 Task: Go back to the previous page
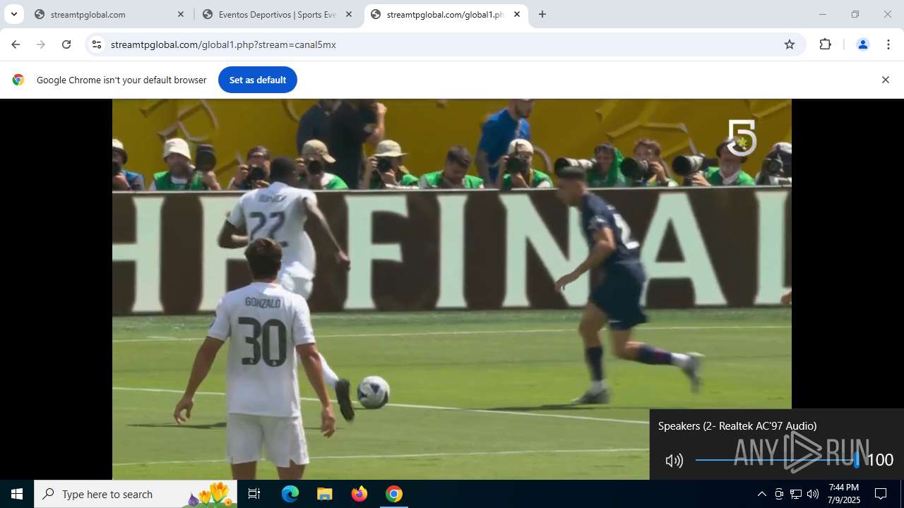click(16, 44)
